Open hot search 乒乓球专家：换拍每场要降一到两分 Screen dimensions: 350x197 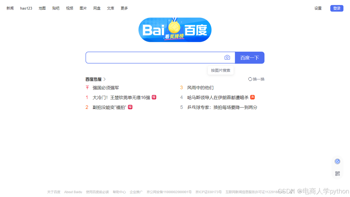coord(222,107)
